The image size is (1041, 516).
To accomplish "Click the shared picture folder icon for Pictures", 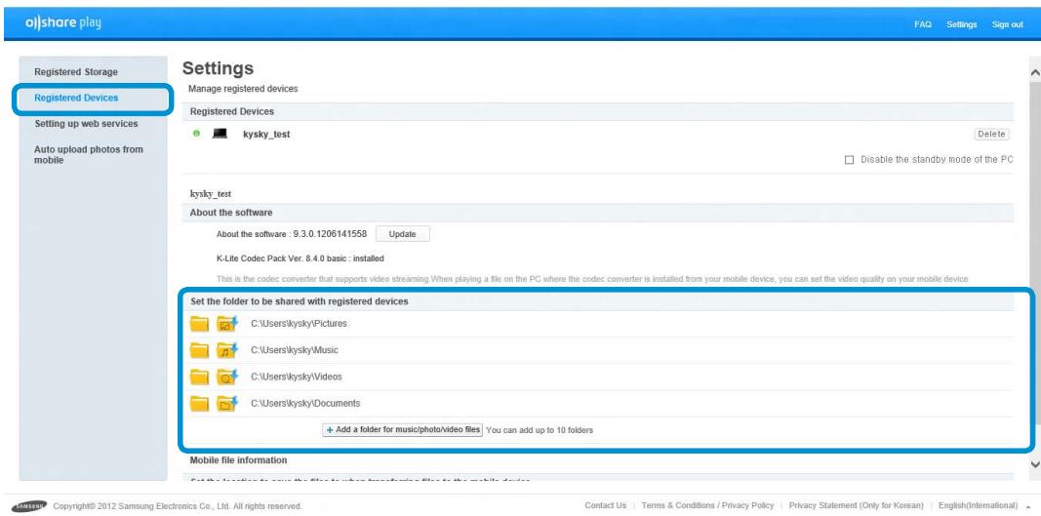I will pyautogui.click(x=227, y=324).
